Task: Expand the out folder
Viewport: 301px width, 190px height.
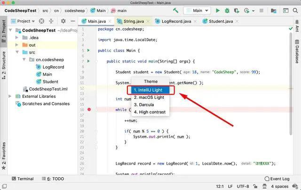Action: tap(17, 45)
